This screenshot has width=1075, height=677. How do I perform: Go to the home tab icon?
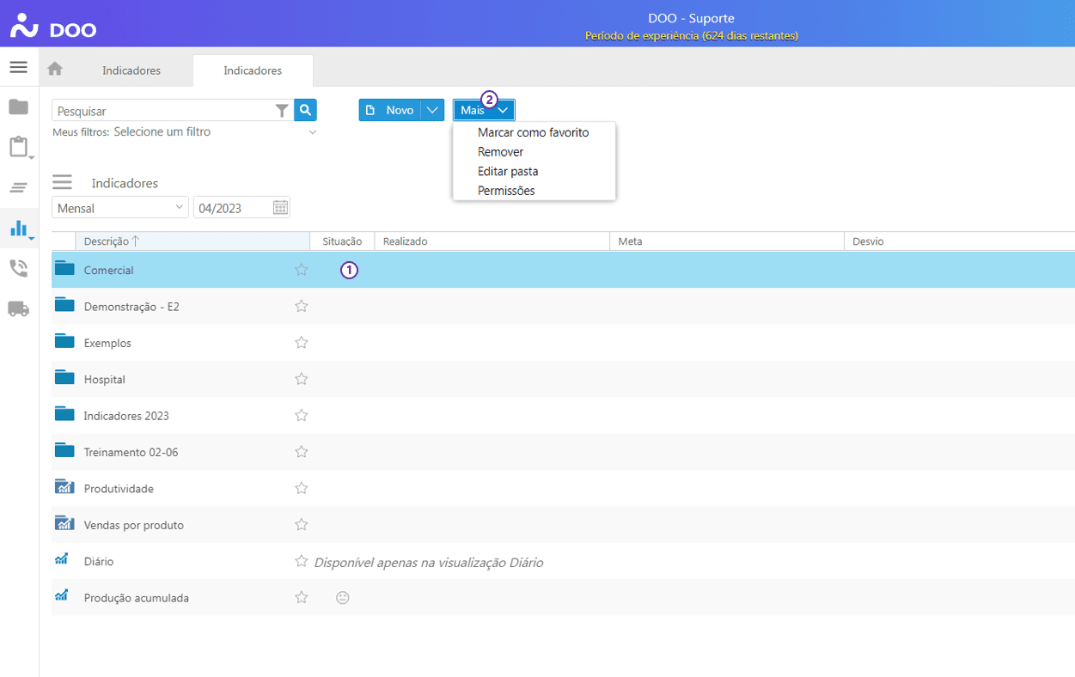[x=55, y=69]
